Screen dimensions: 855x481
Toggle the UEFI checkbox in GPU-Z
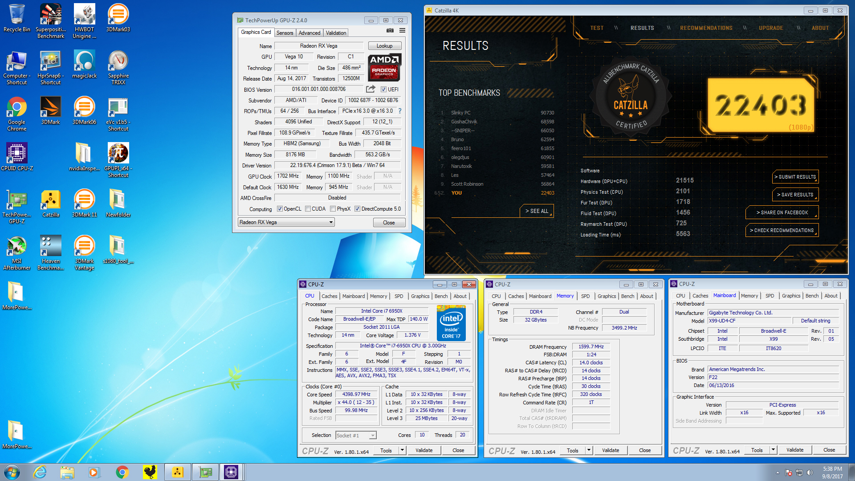pyautogui.click(x=383, y=90)
